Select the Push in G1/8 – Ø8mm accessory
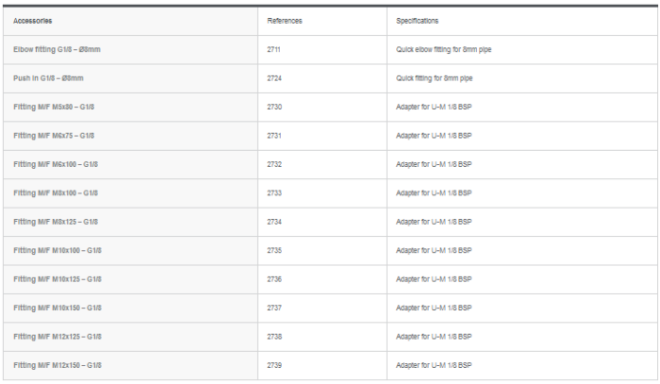 48,77
